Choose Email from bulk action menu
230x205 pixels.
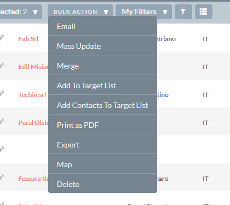pos(102,26)
